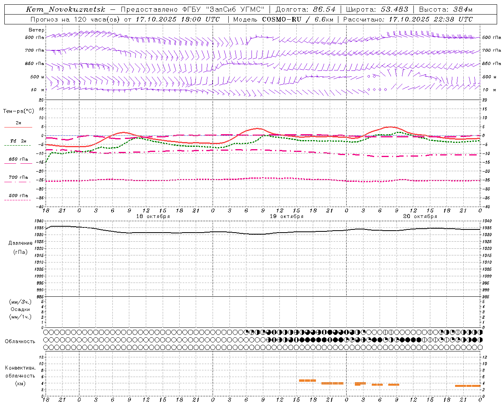
Task: Click the '19 октября' date label
Action: point(286,216)
